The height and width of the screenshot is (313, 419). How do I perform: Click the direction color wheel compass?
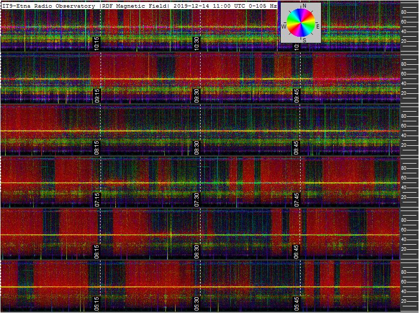point(301,22)
